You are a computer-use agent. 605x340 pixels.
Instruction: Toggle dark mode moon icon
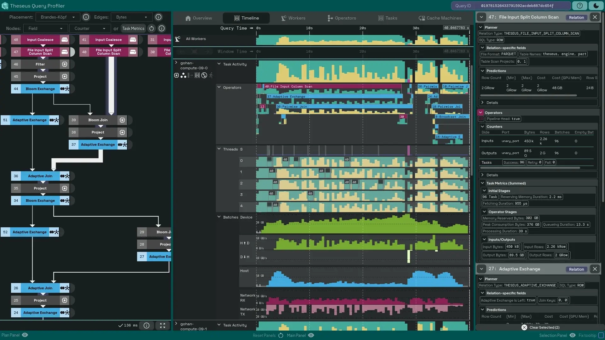pos(596,6)
